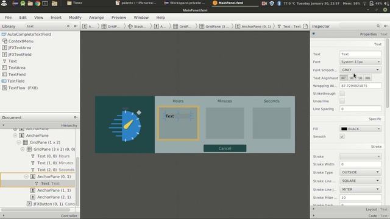Open the Library panel options menu

coord(76,26)
